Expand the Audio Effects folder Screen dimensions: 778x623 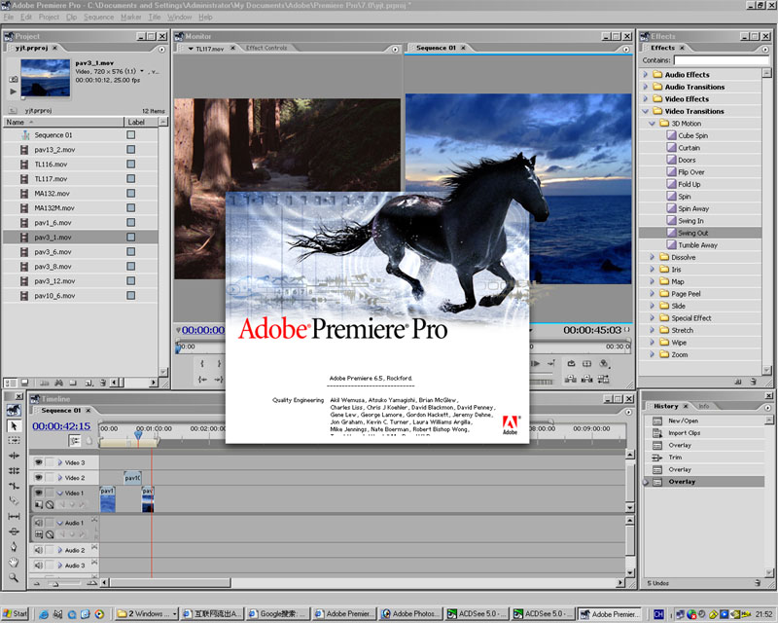646,75
